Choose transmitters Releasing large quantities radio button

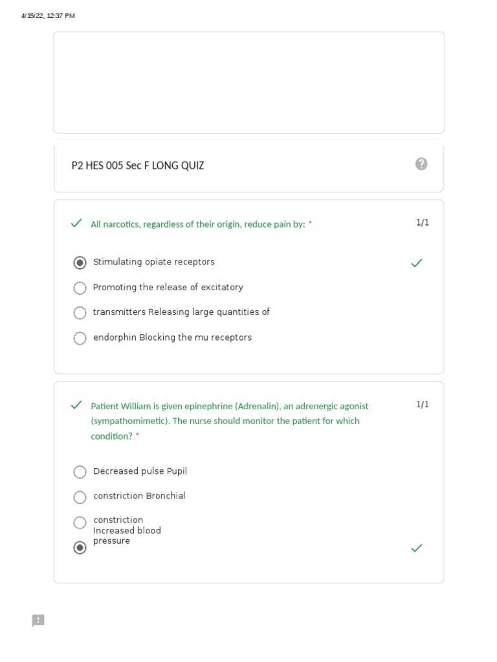tap(80, 313)
